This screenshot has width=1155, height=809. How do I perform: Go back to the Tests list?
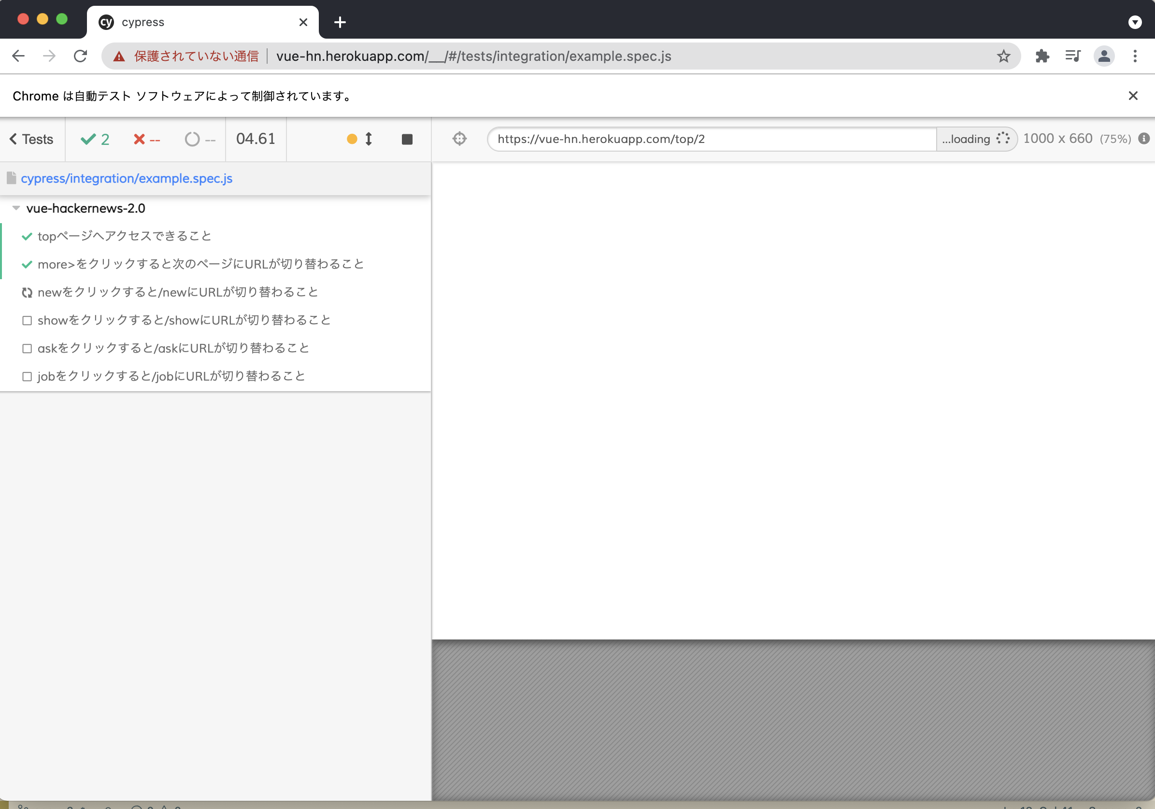(32, 140)
